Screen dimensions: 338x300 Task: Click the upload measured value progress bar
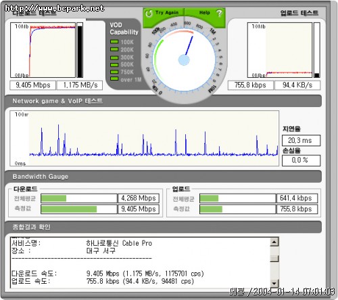click(238, 209)
